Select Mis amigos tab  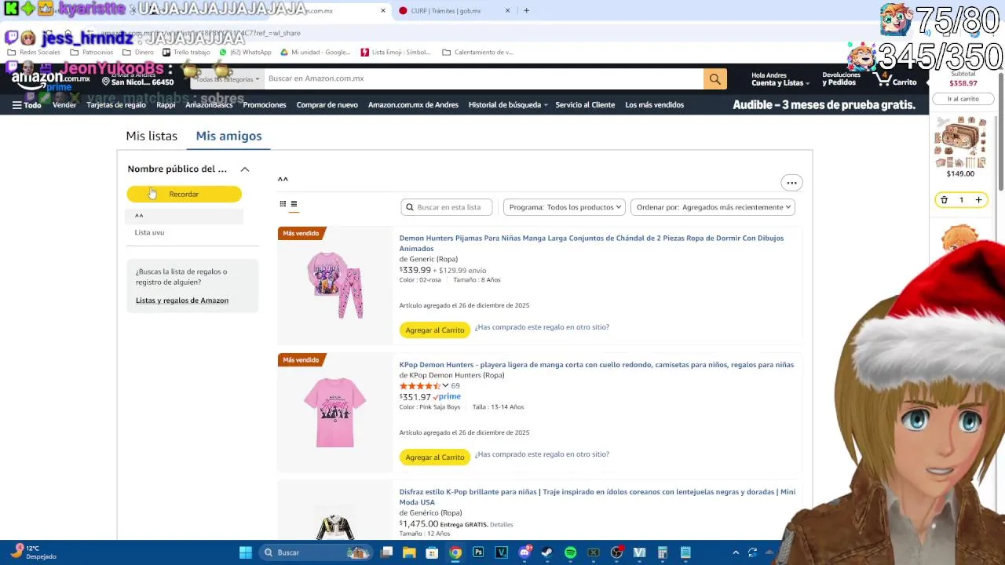pos(228,136)
